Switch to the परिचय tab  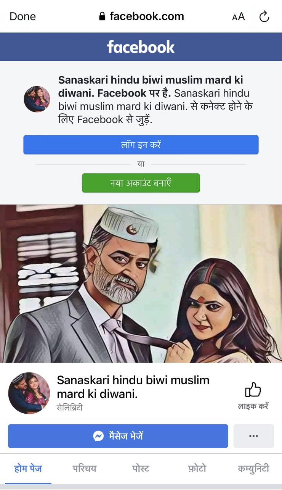tap(85, 468)
